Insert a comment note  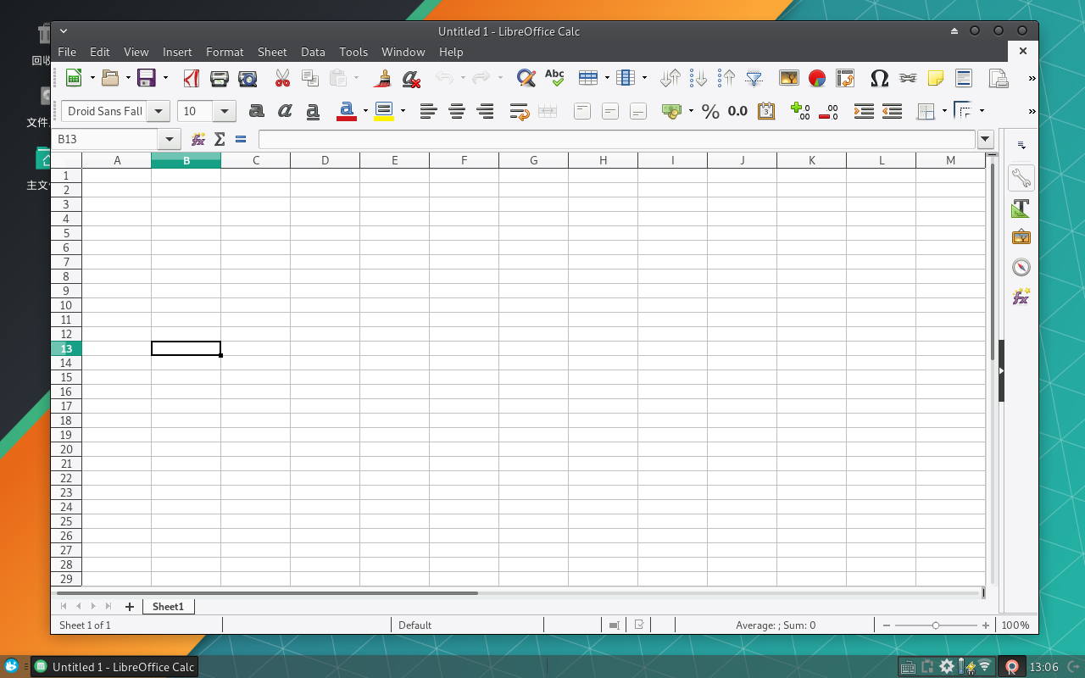(x=936, y=78)
